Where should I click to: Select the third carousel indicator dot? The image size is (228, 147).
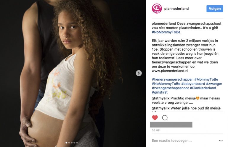click(x=72, y=143)
